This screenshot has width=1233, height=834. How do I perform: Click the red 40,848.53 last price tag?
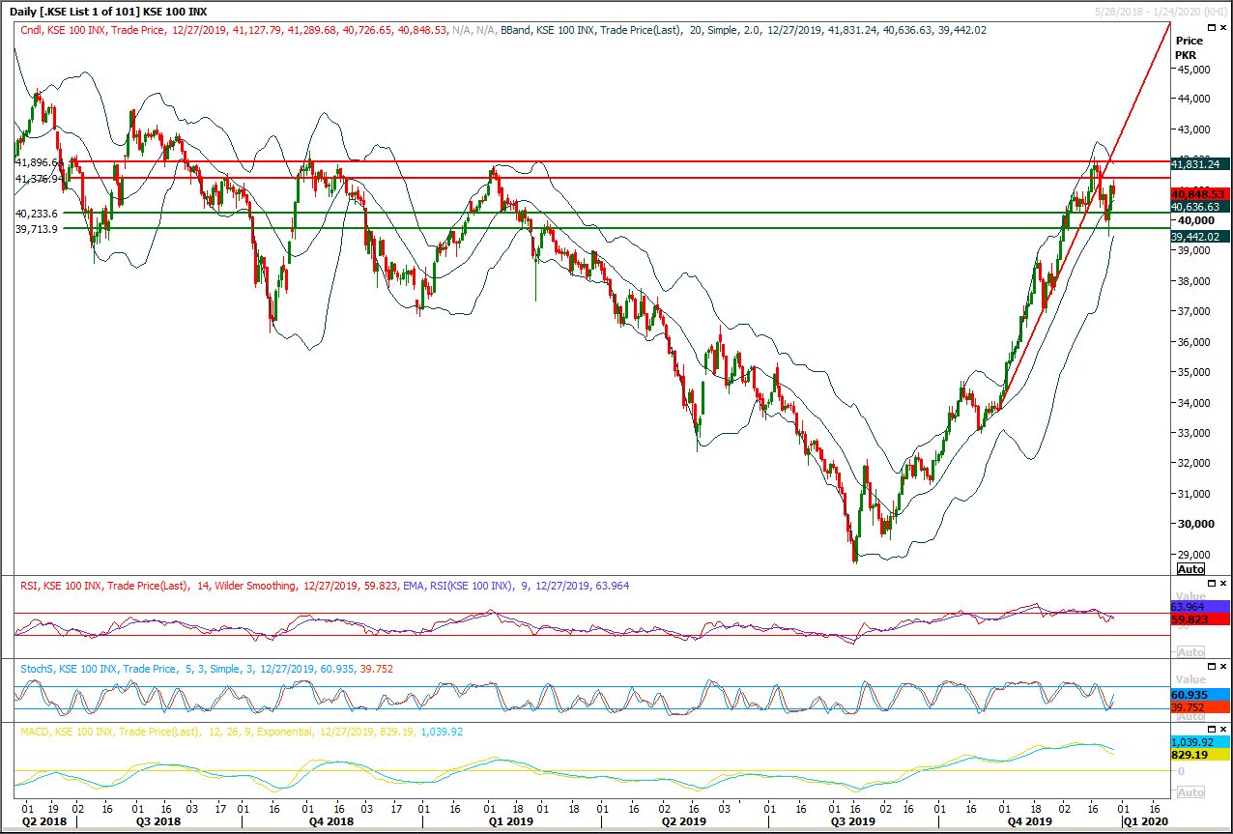1199,194
